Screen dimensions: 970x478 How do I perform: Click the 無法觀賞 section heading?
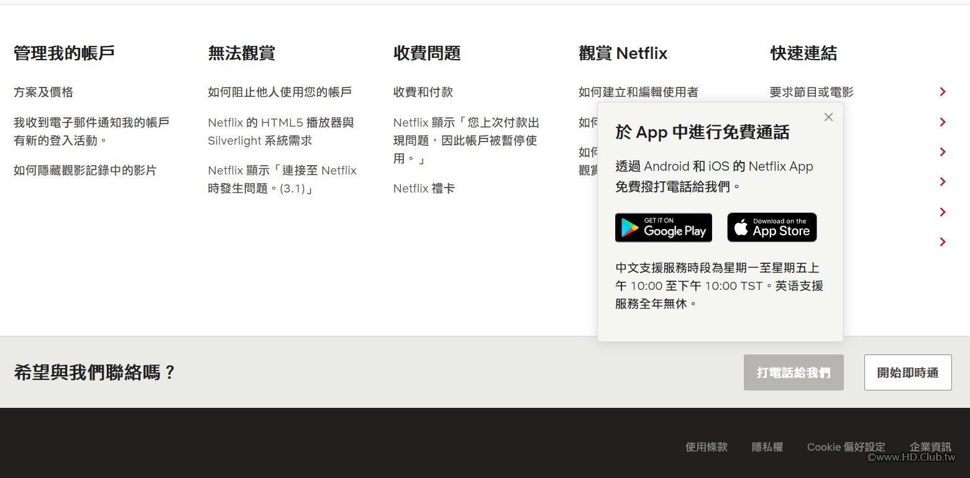(x=242, y=53)
